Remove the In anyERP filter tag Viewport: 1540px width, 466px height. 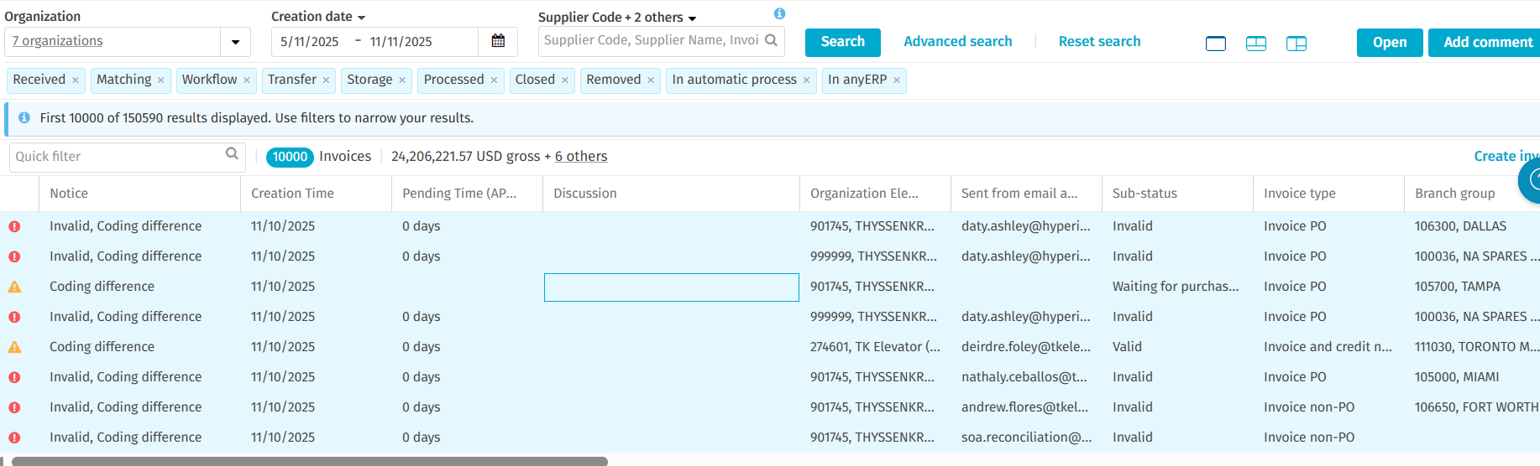[897, 80]
